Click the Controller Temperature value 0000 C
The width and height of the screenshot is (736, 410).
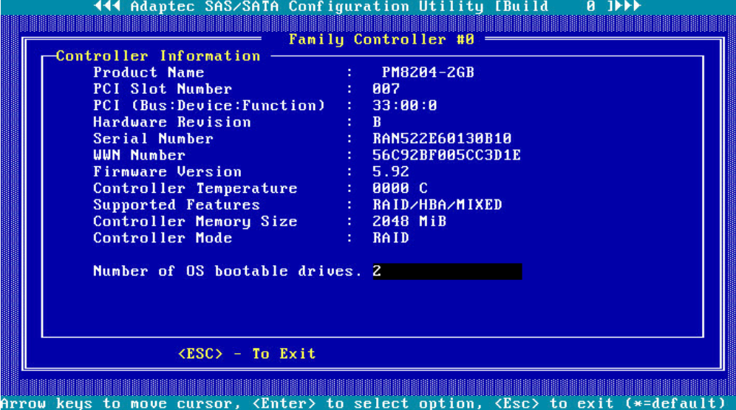[x=400, y=188]
